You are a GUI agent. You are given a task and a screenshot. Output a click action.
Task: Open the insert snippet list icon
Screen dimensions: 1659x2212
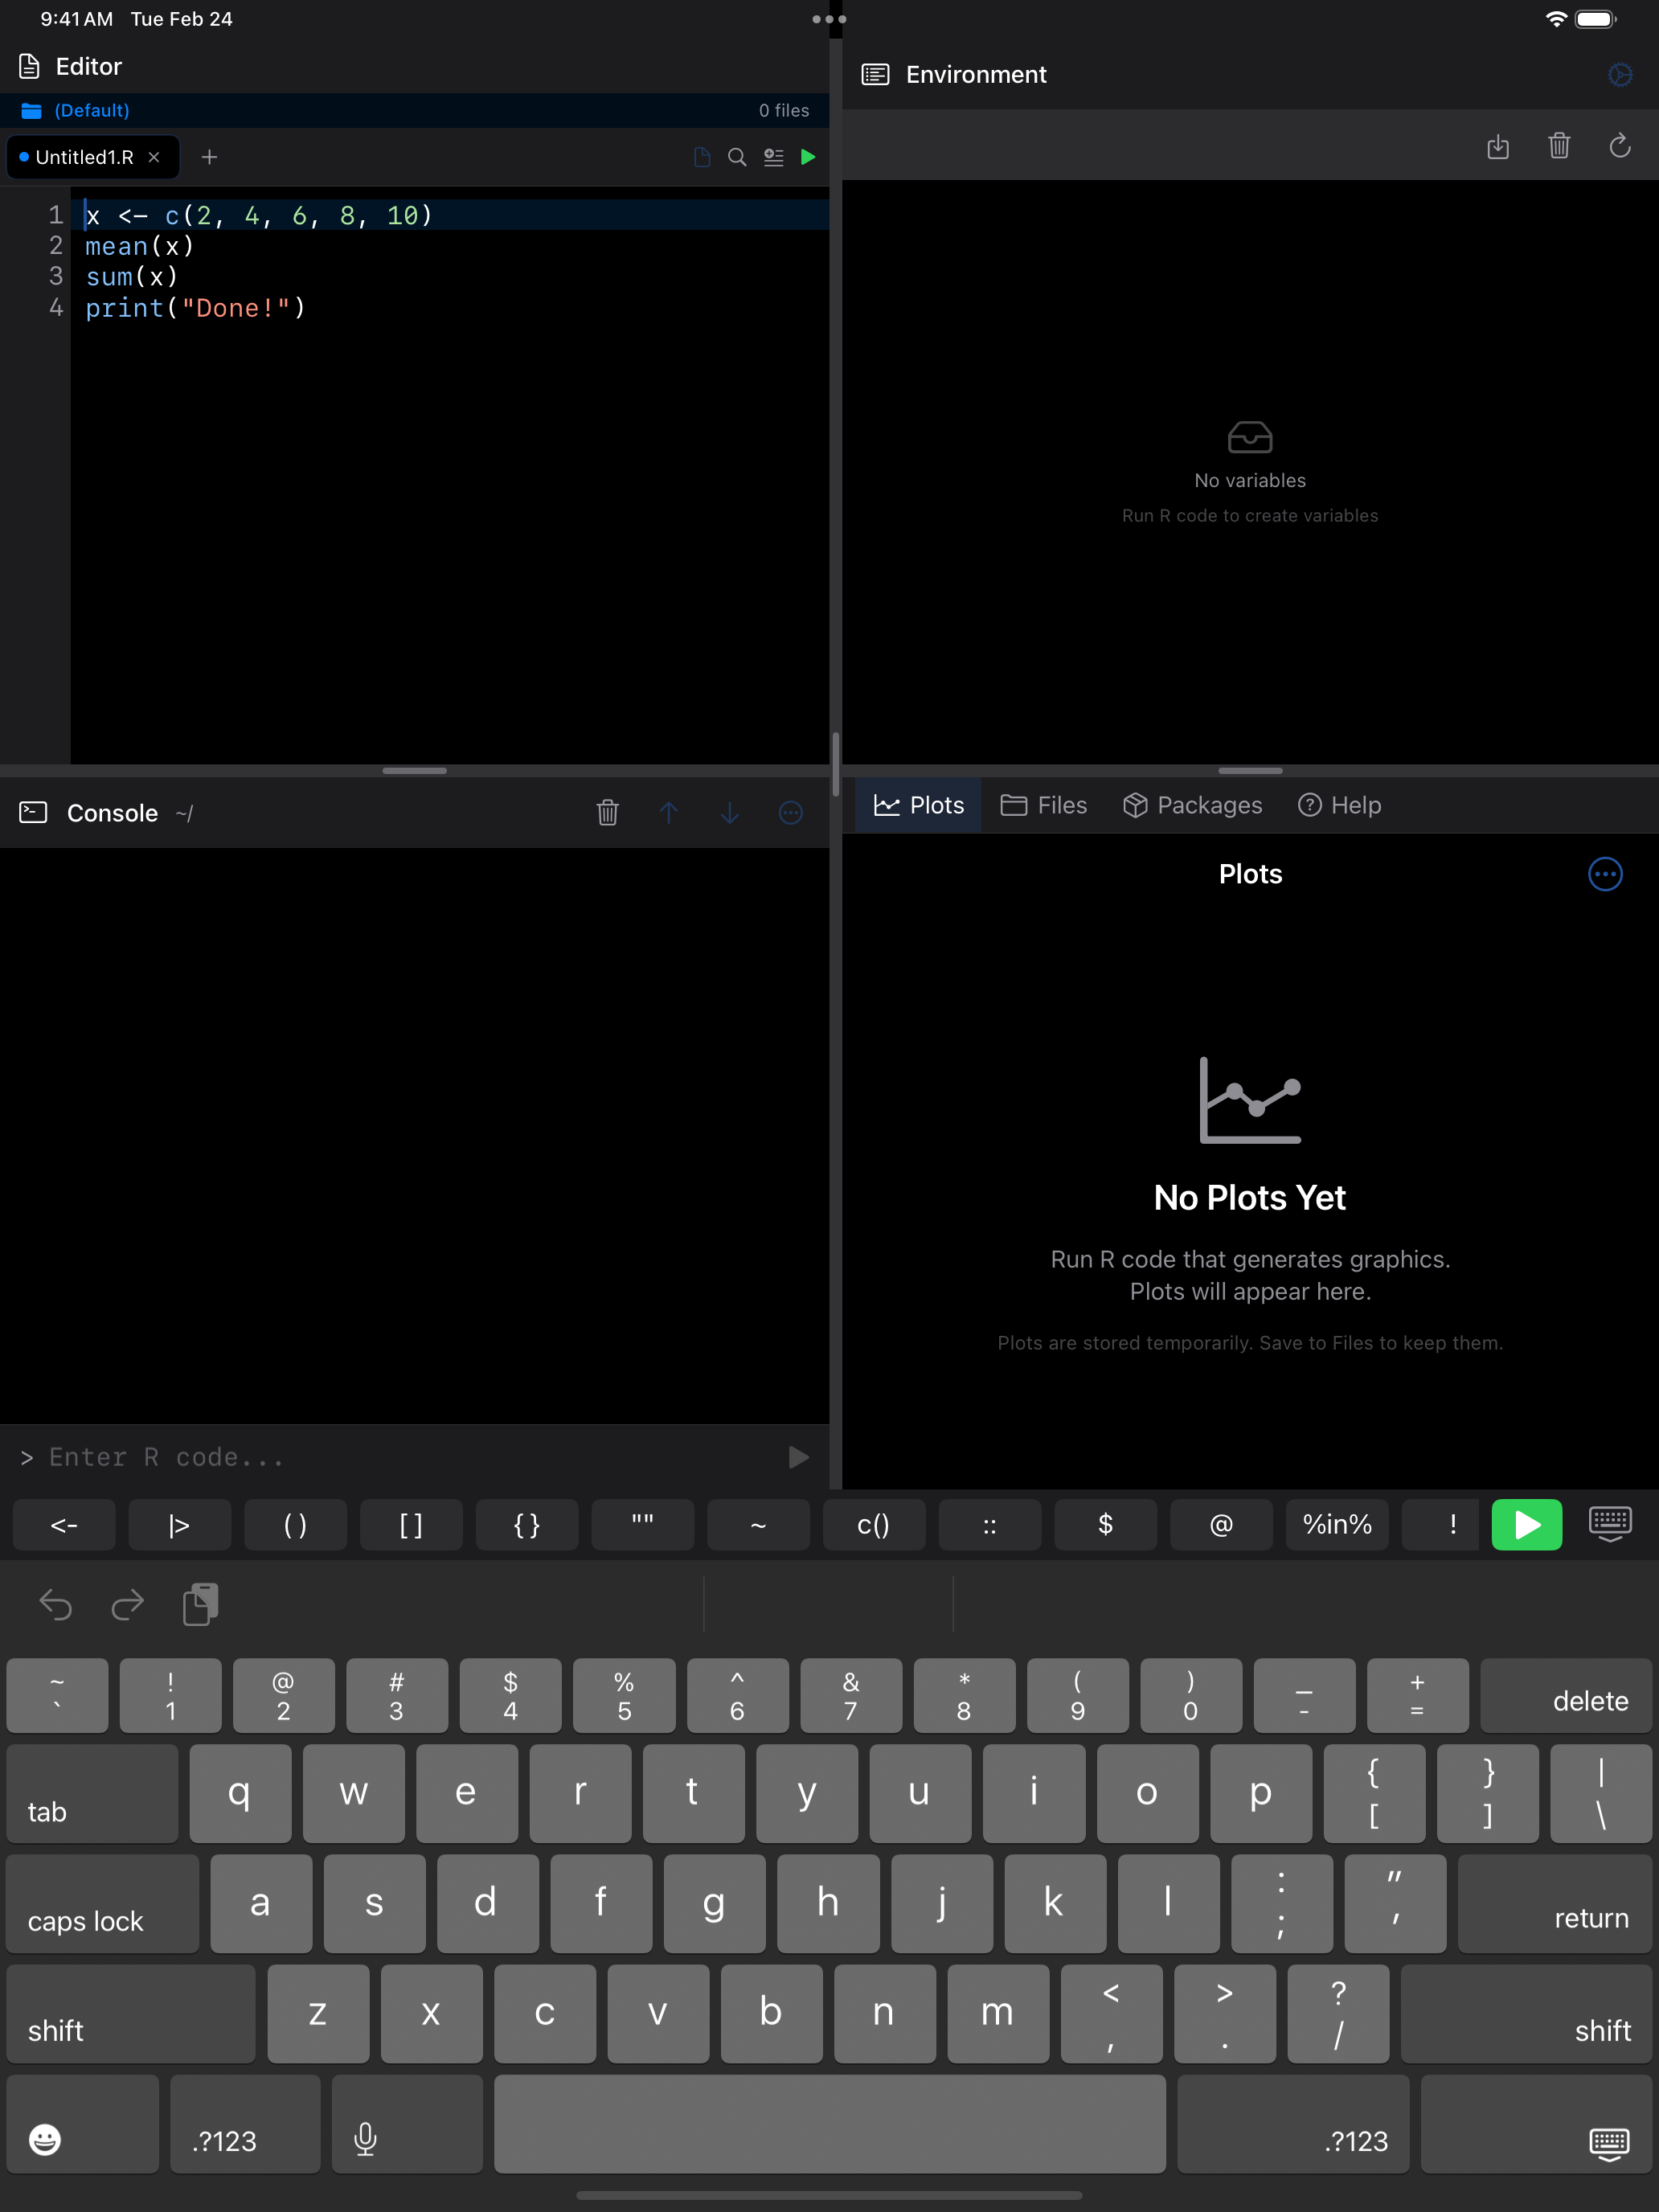772,157
